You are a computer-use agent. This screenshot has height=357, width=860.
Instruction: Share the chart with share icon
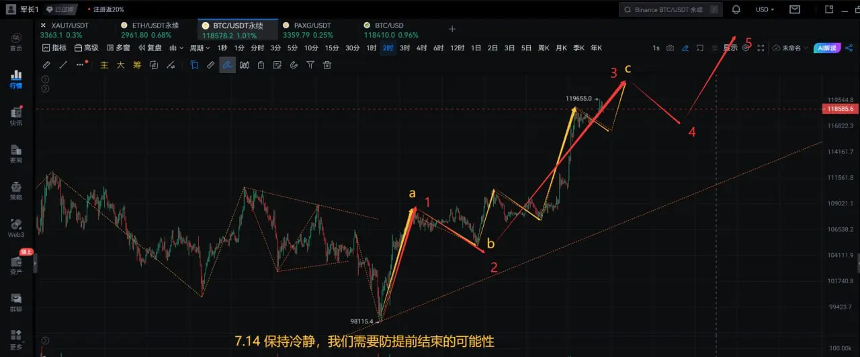click(849, 48)
